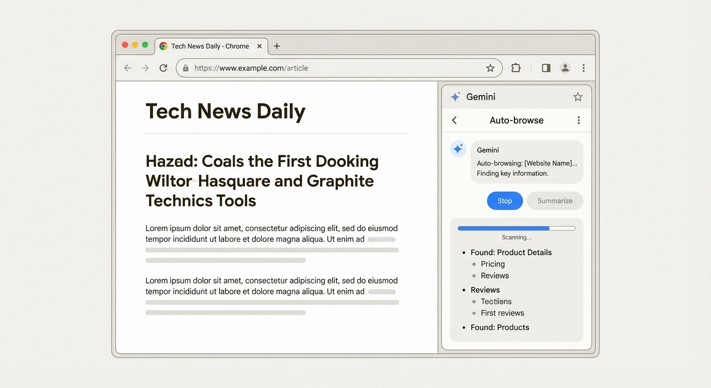Open Chrome's three-dot menu

584,68
